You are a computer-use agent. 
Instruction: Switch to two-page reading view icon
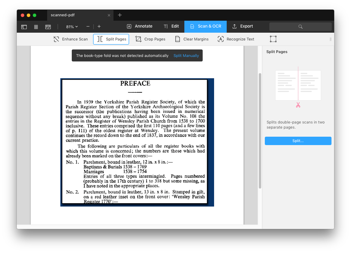point(48,27)
